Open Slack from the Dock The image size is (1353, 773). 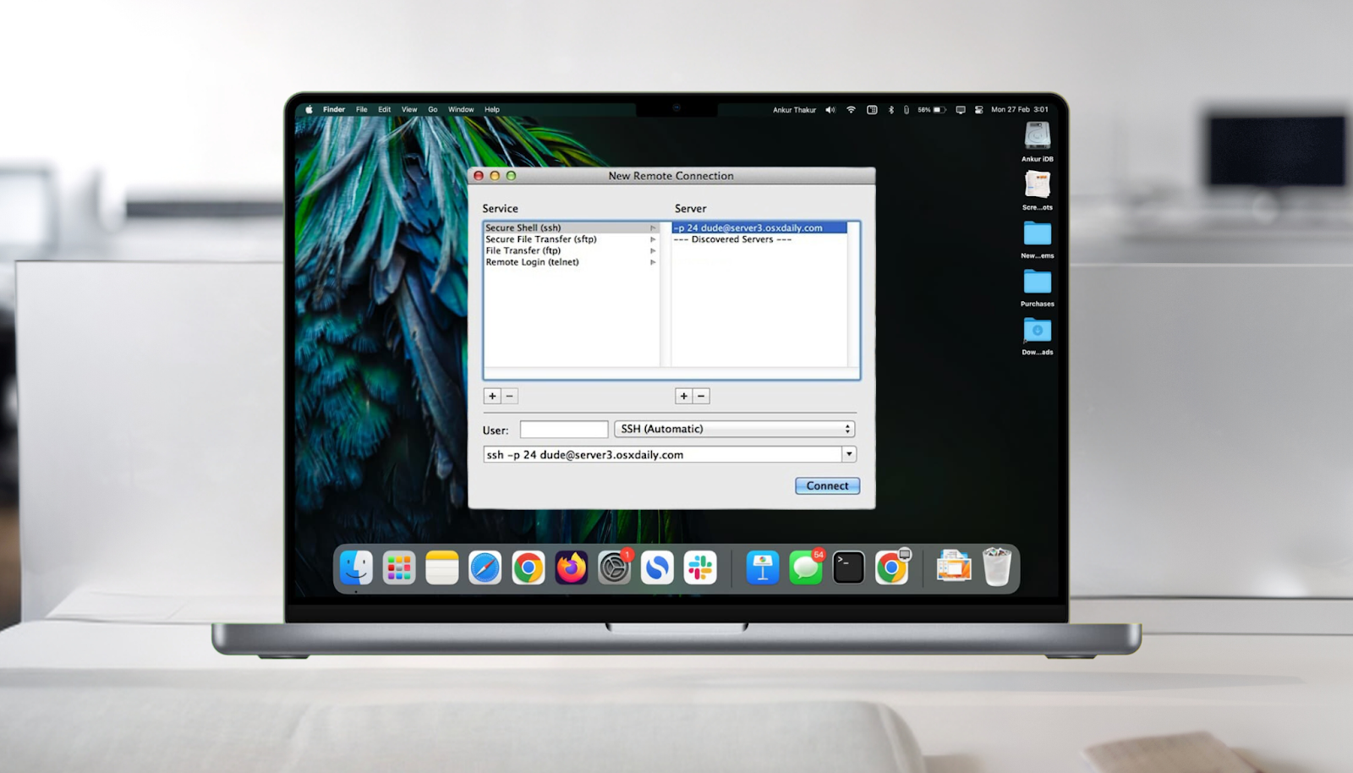coord(700,568)
